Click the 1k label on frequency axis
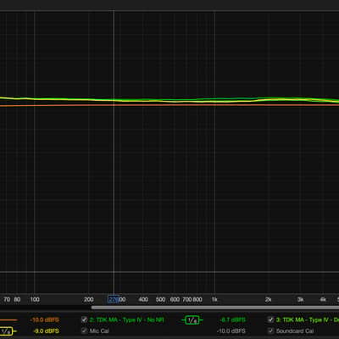Screen dimensions: 339x339 [x=214, y=299]
